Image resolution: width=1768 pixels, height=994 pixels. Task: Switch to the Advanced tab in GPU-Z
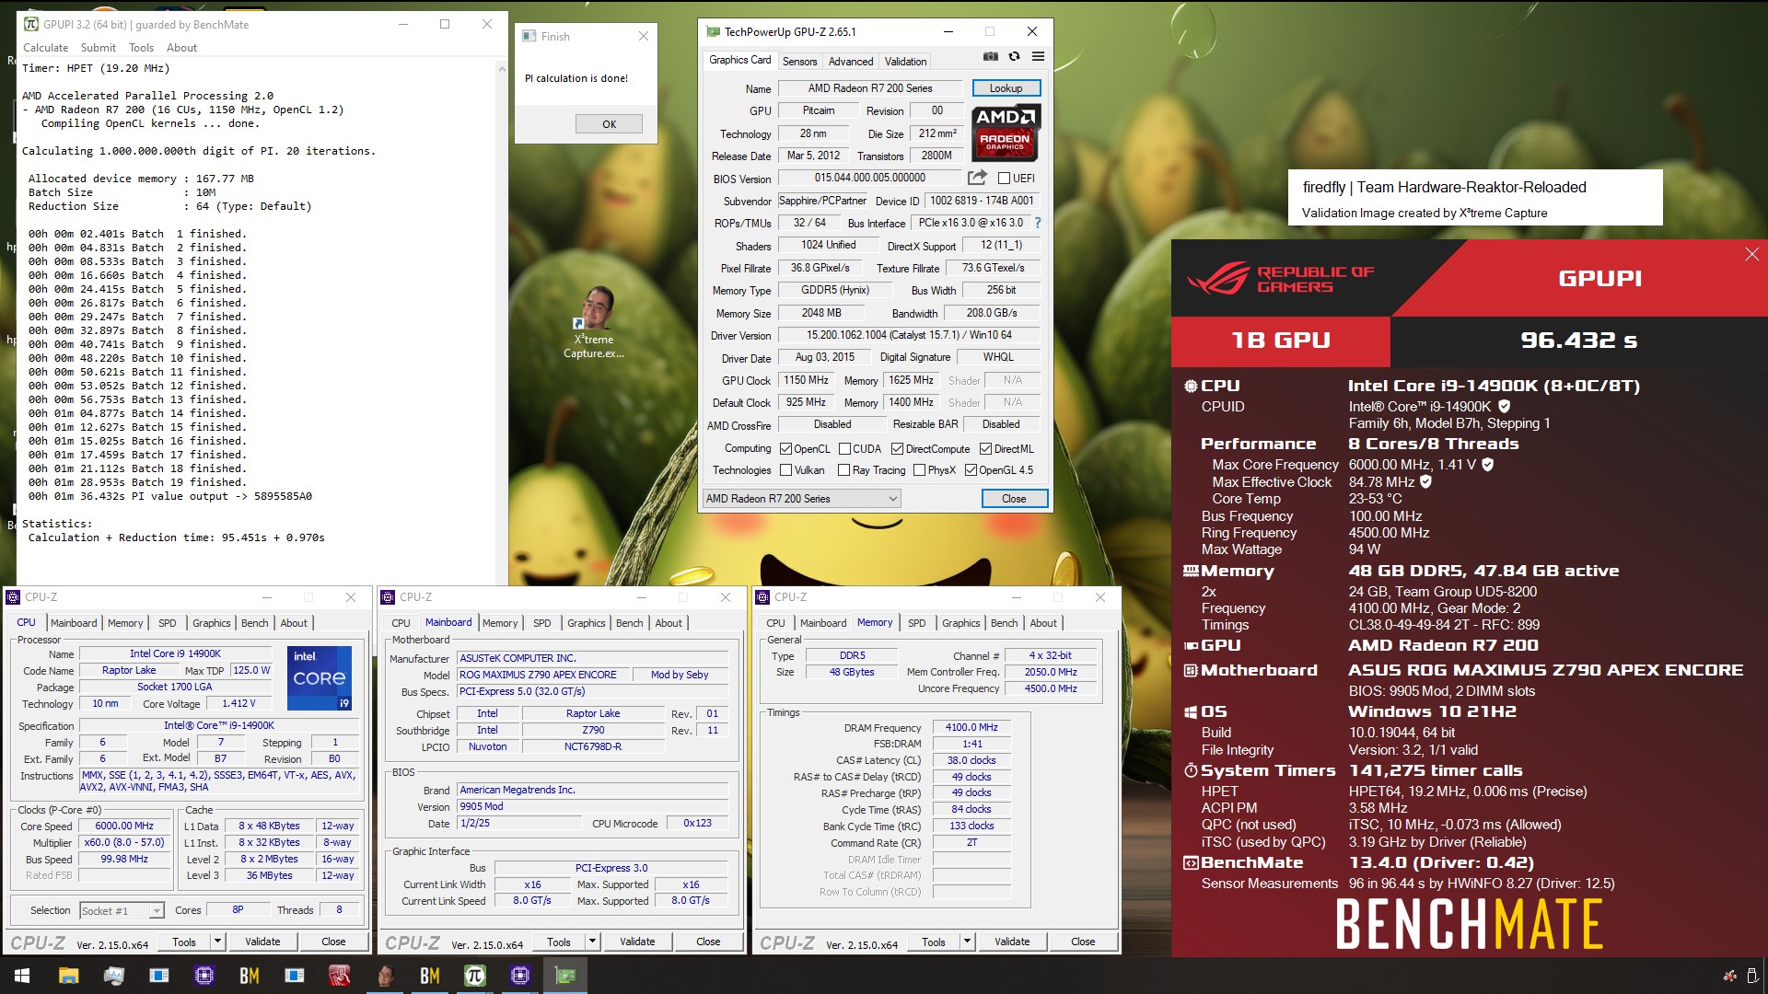point(851,62)
